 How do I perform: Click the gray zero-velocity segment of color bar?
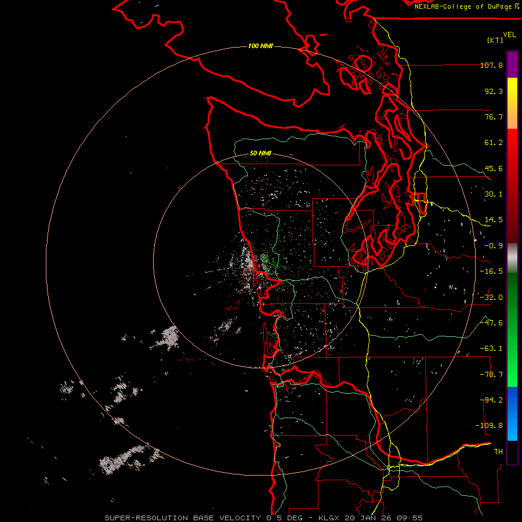(x=512, y=258)
